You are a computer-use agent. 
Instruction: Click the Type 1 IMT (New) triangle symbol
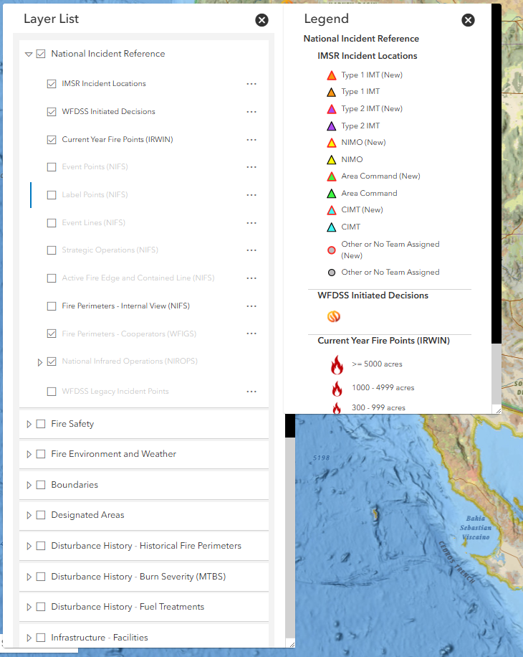[332, 75]
